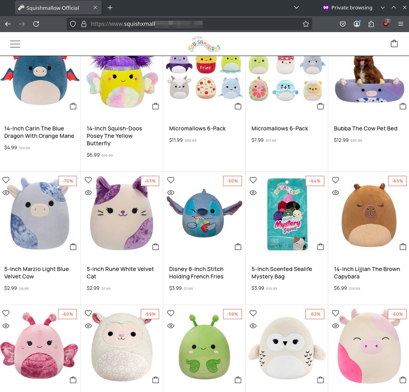This screenshot has width=409, height=392.
Task: Quick view Marzio Light Blue Velvet Cow
Action: 6,193
